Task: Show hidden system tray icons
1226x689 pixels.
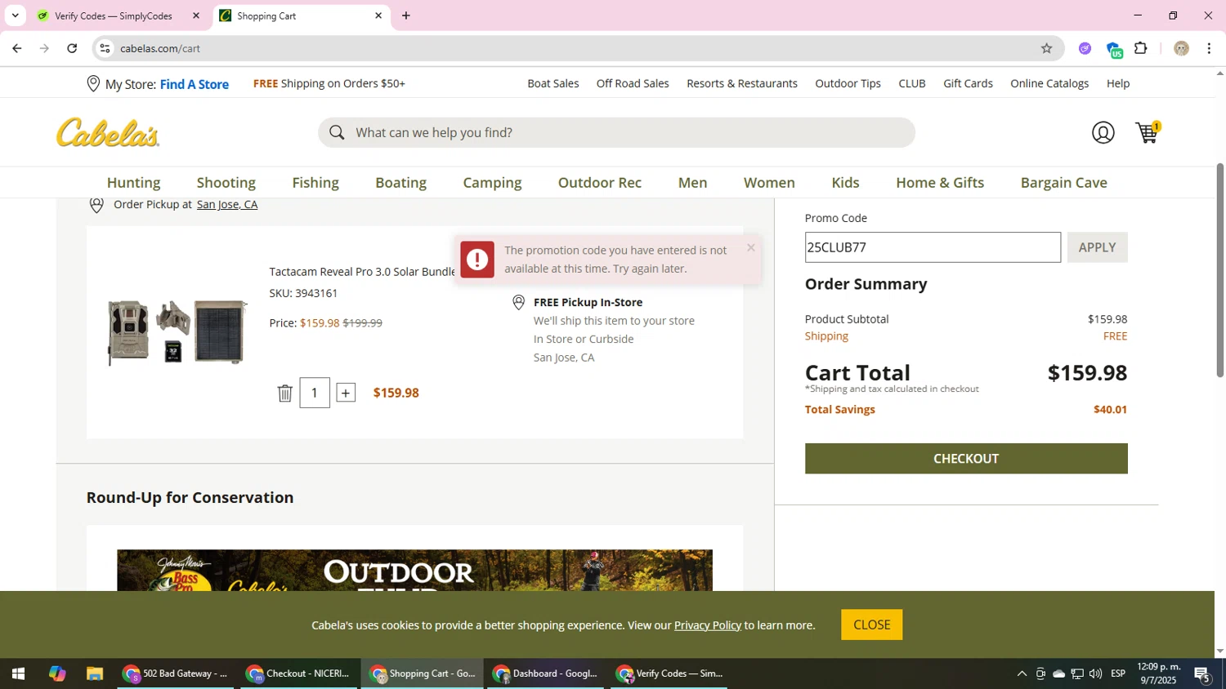Action: pyautogui.click(x=1022, y=673)
